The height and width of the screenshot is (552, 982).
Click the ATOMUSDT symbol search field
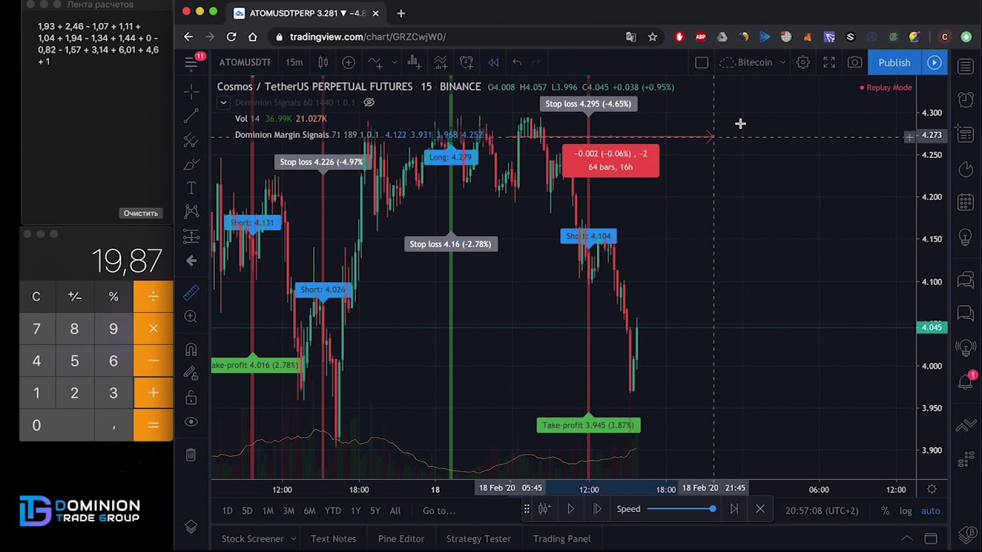(244, 62)
